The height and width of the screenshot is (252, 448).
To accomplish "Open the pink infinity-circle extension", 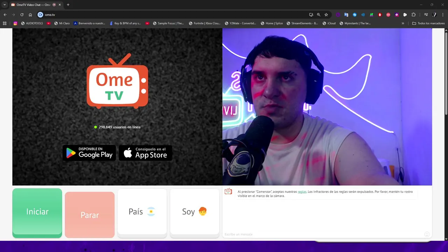I will [388, 15].
